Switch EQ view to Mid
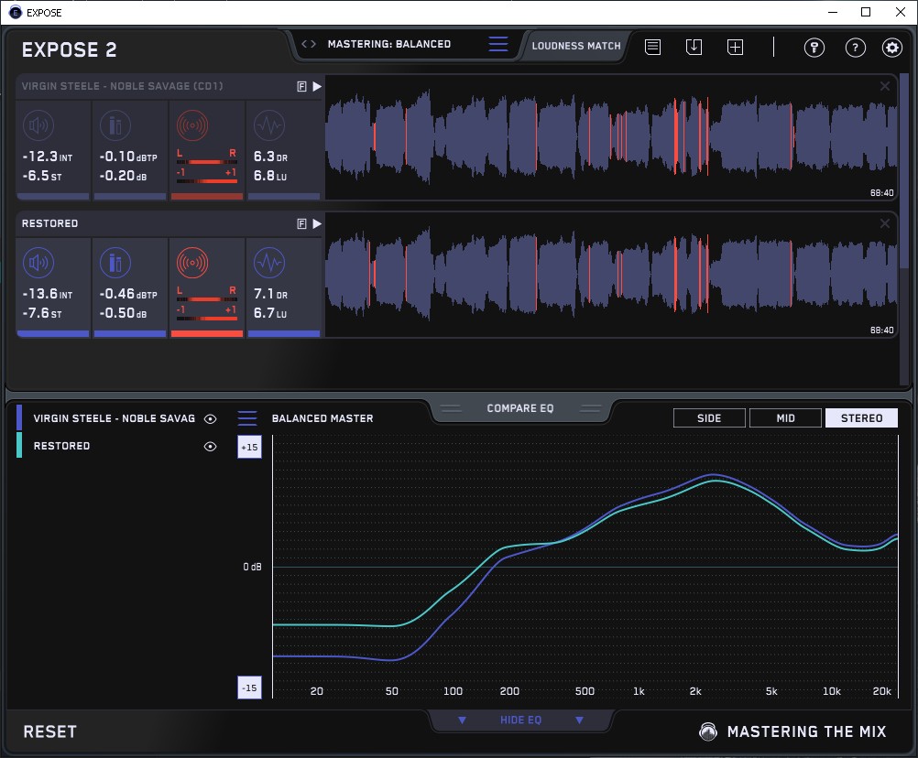The width and height of the screenshot is (918, 758). pyautogui.click(x=785, y=418)
